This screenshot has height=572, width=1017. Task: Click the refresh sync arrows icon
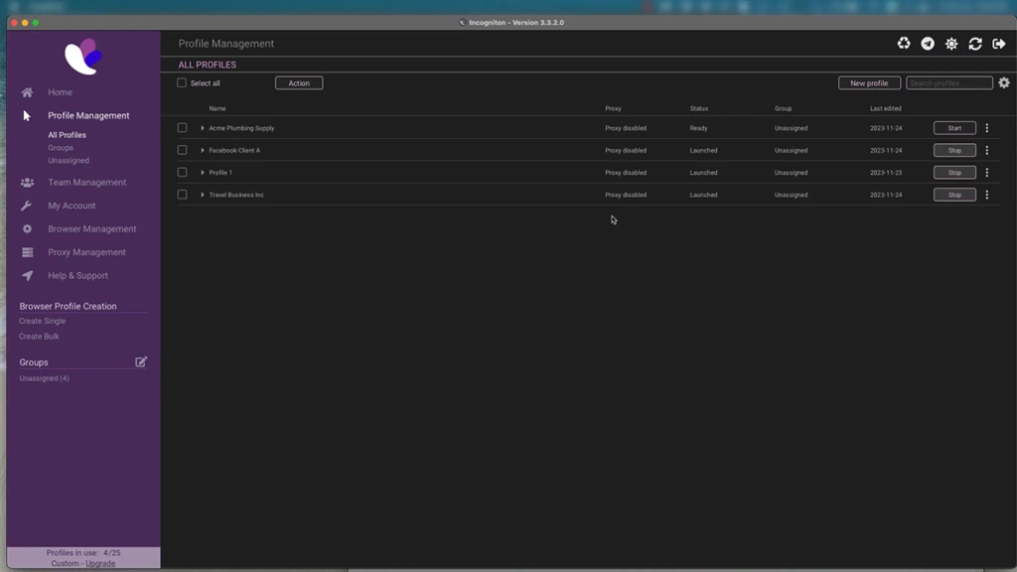point(975,44)
